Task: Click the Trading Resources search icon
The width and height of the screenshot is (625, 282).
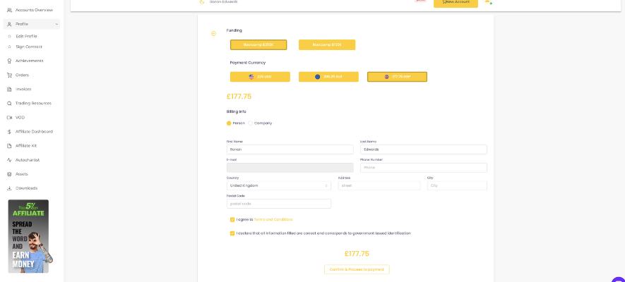Action: pos(9,104)
